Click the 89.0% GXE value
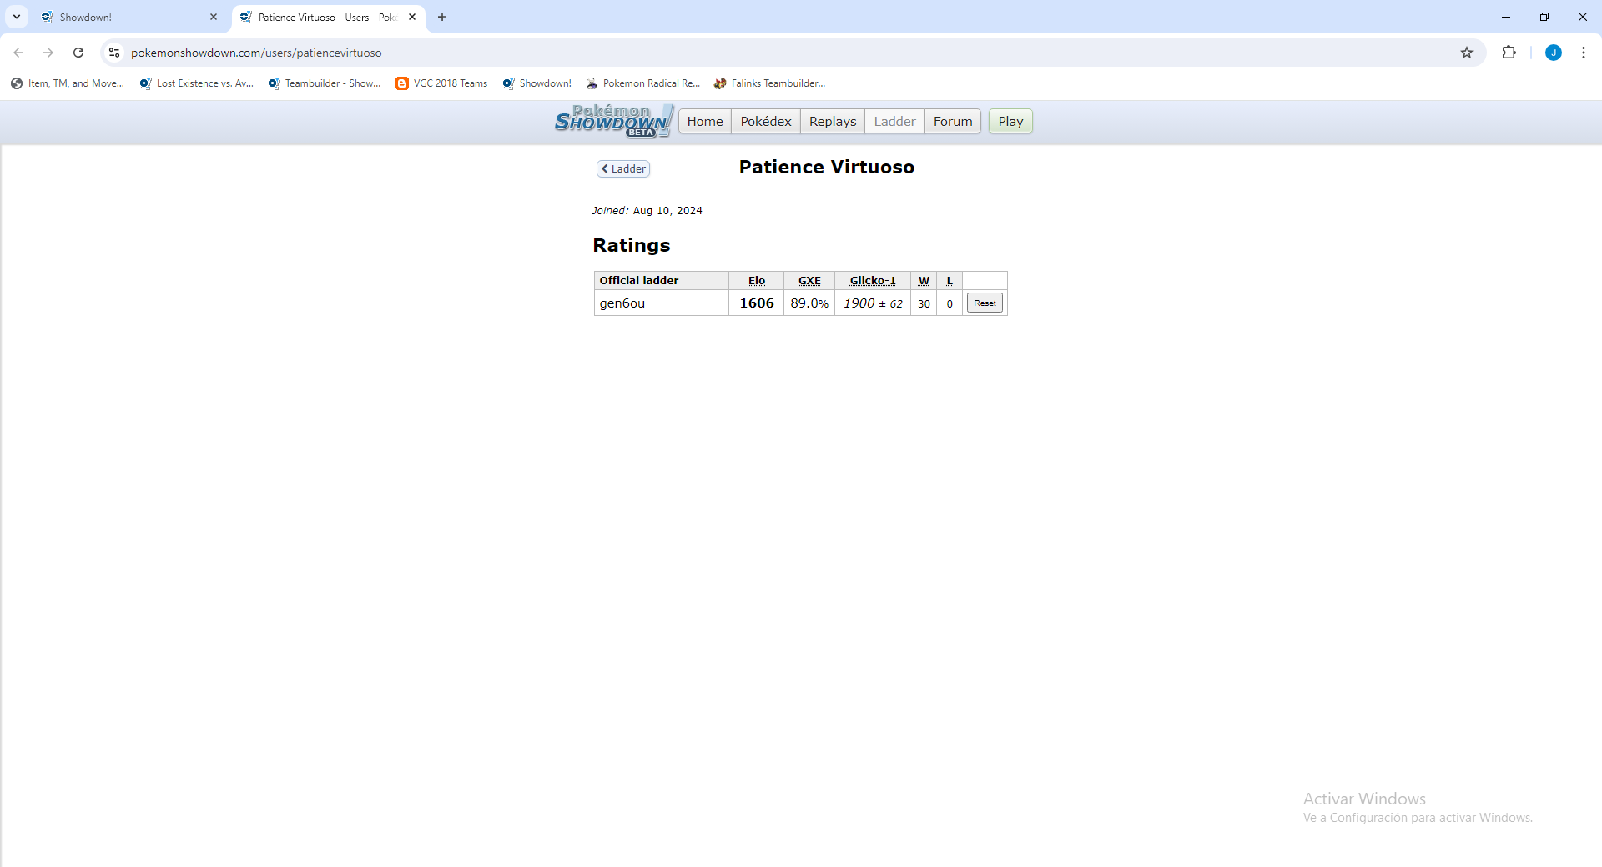1602x867 pixels. tap(809, 303)
